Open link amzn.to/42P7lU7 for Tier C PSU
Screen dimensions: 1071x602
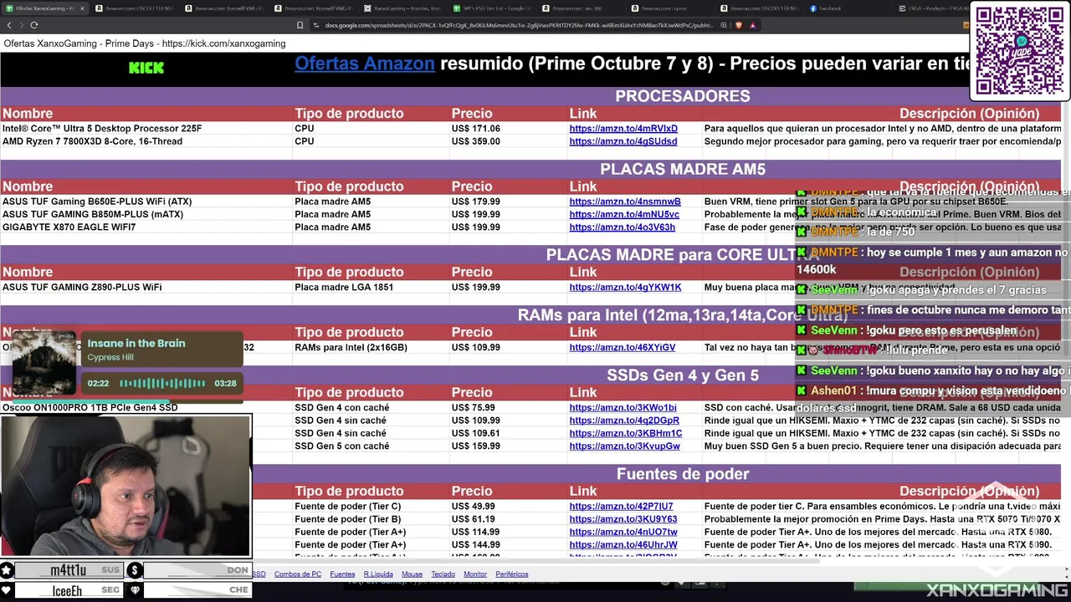coord(621,506)
